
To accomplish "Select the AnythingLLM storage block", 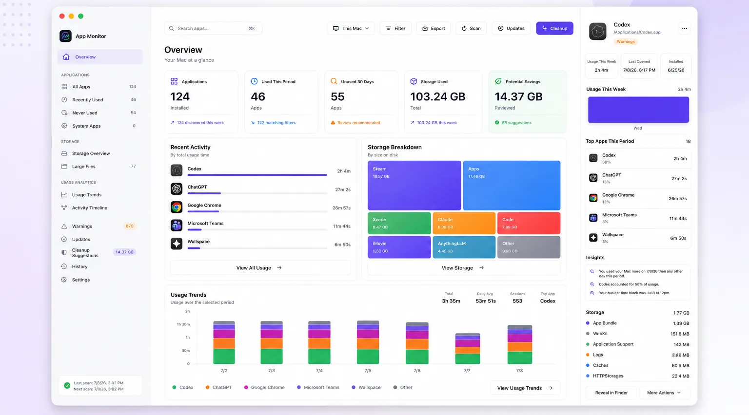I will tap(464, 247).
